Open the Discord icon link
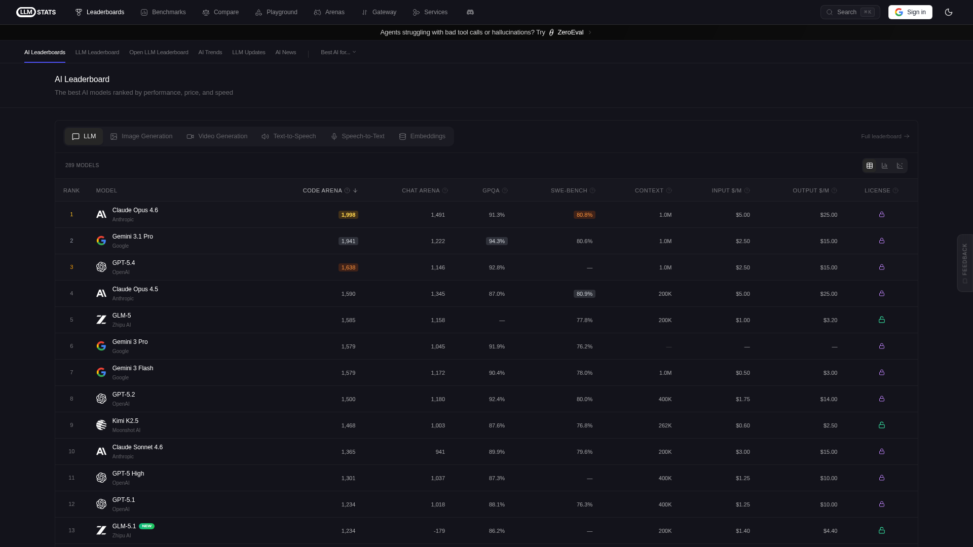Screen dimensions: 973x547 click(470, 12)
